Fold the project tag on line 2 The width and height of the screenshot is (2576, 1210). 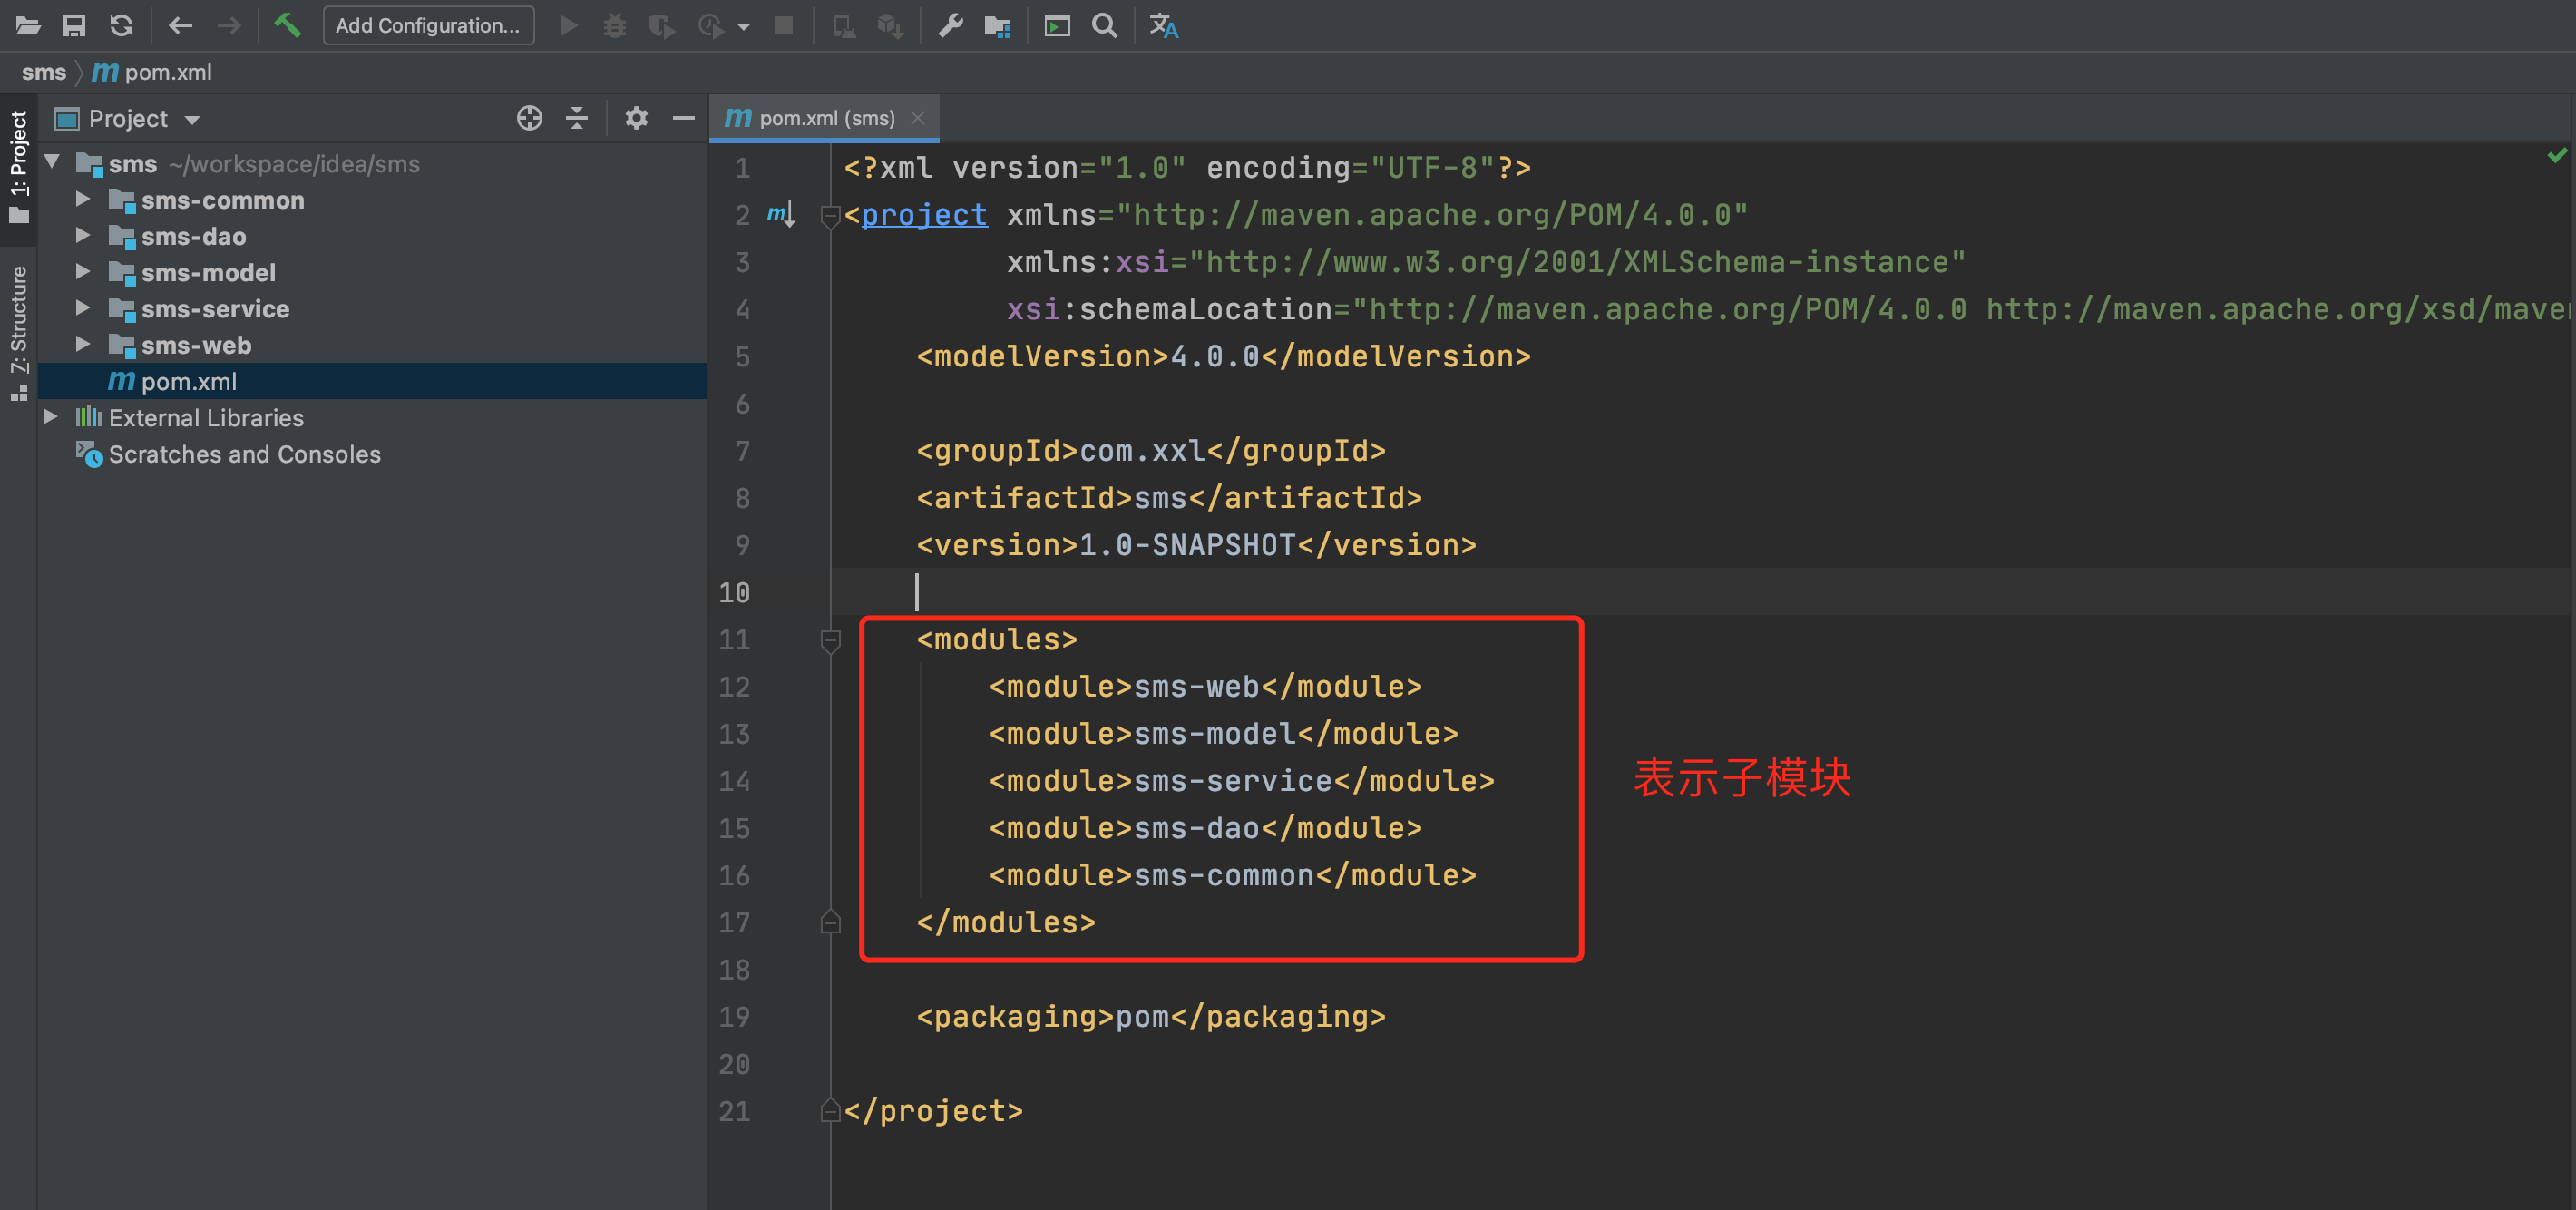pyautogui.click(x=829, y=215)
